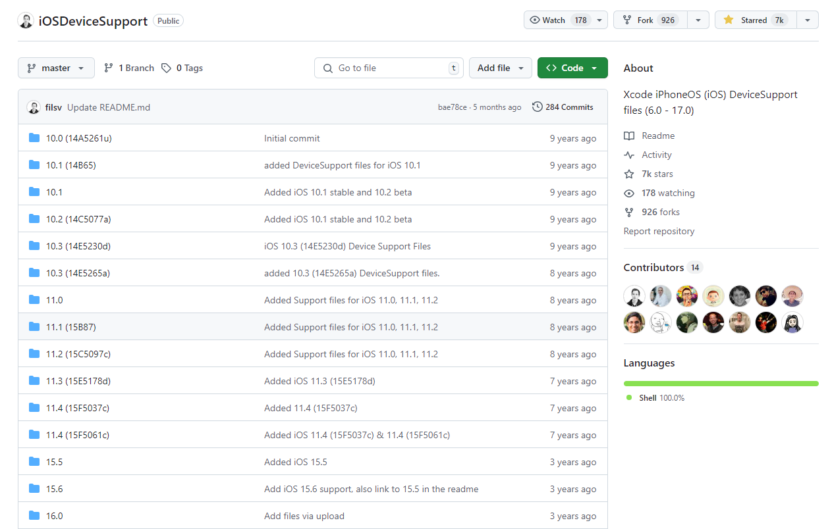830x529 pixels.
Task: Click the filsv author name
Action: pos(54,107)
